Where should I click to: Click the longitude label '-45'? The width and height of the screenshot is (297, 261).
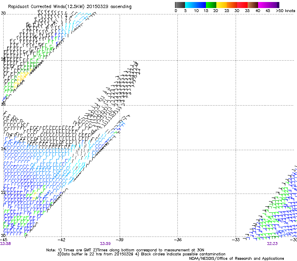pyautogui.click(x=4, y=240)
